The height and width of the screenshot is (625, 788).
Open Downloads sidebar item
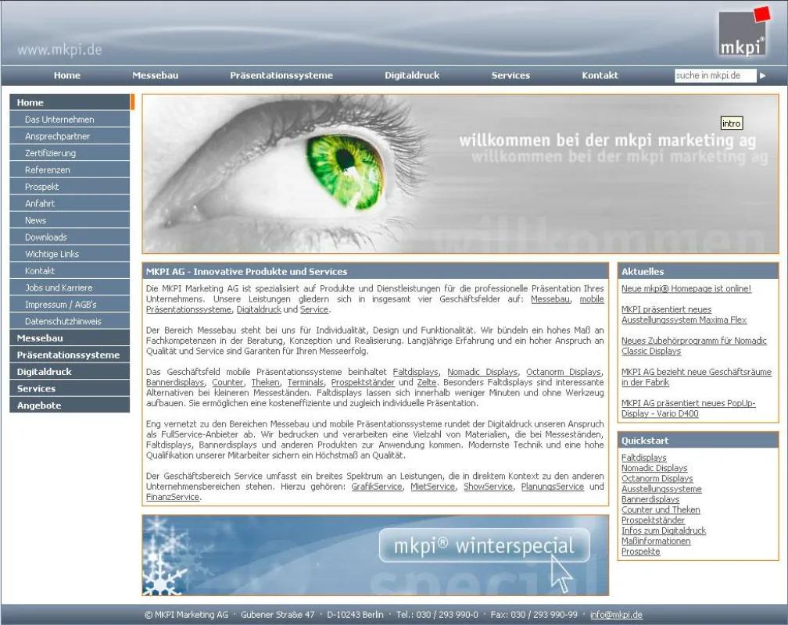pos(70,237)
